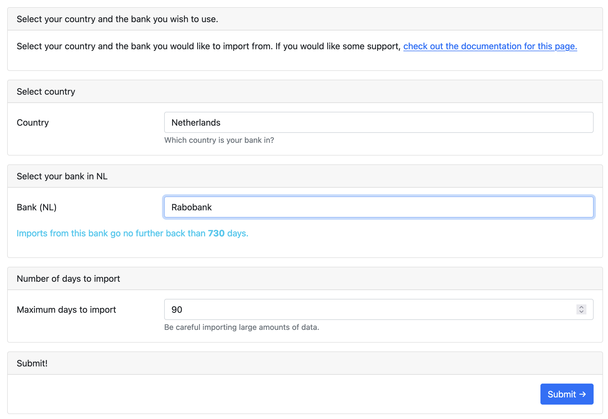Click the Submit! section header
The width and height of the screenshot is (608, 419).
point(32,363)
